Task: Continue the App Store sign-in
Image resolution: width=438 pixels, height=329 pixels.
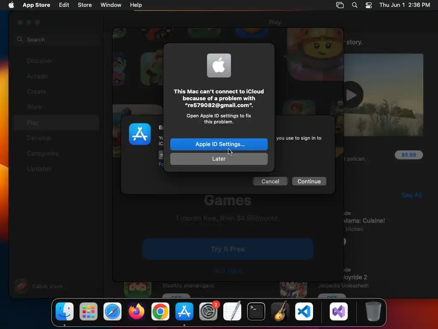Action: [309, 181]
